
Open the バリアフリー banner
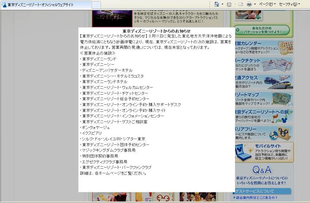pyautogui.click(x=264, y=133)
